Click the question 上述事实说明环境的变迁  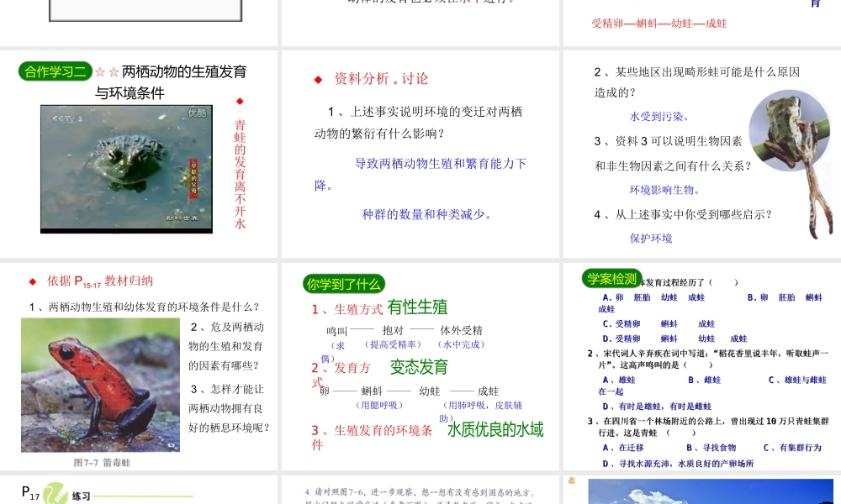point(418,122)
